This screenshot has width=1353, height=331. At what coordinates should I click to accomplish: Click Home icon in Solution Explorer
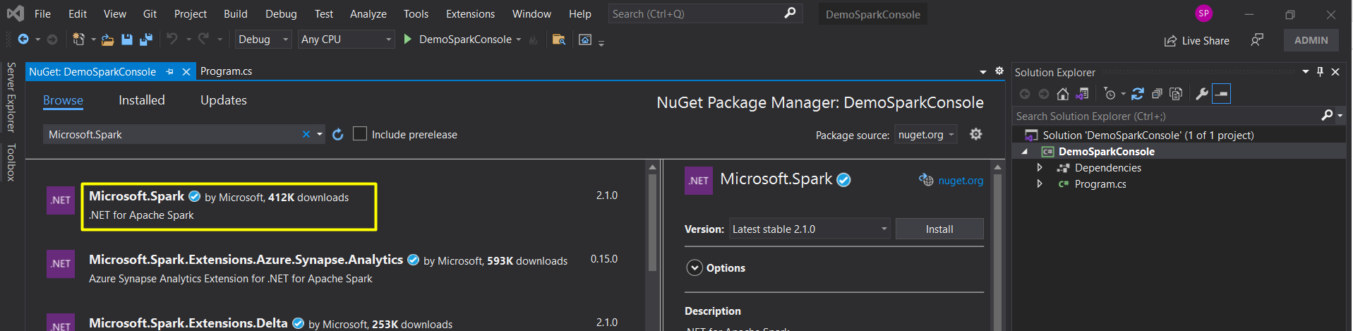click(1063, 94)
